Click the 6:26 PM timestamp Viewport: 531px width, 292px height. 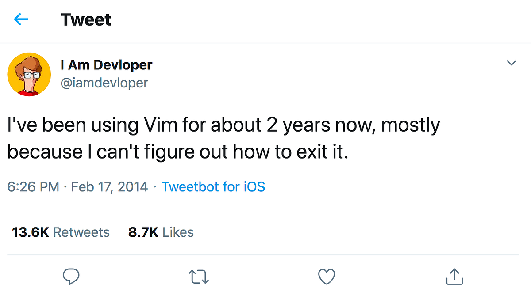tap(33, 187)
